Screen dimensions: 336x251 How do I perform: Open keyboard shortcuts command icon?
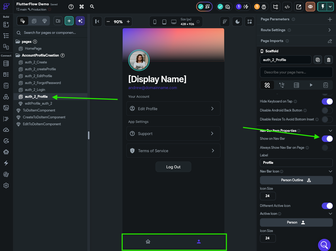(x=82, y=7)
